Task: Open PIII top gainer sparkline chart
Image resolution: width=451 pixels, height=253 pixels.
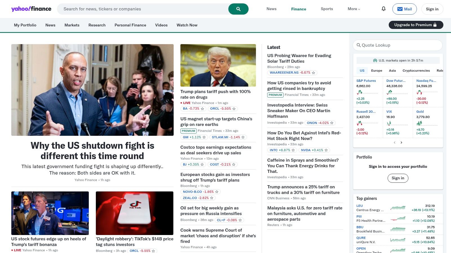Action: 398,218
